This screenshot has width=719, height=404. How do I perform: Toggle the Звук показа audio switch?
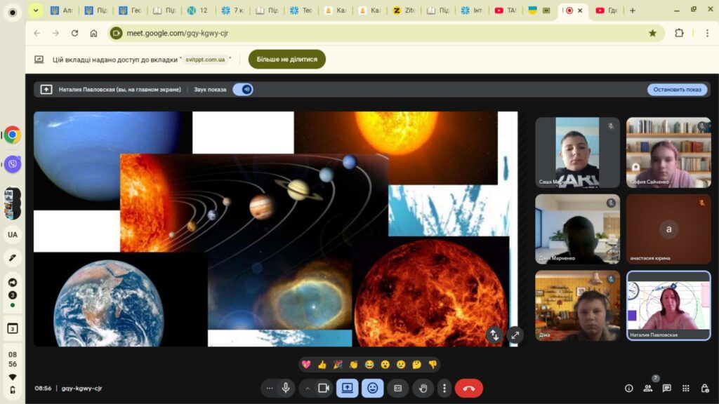pyautogui.click(x=243, y=90)
